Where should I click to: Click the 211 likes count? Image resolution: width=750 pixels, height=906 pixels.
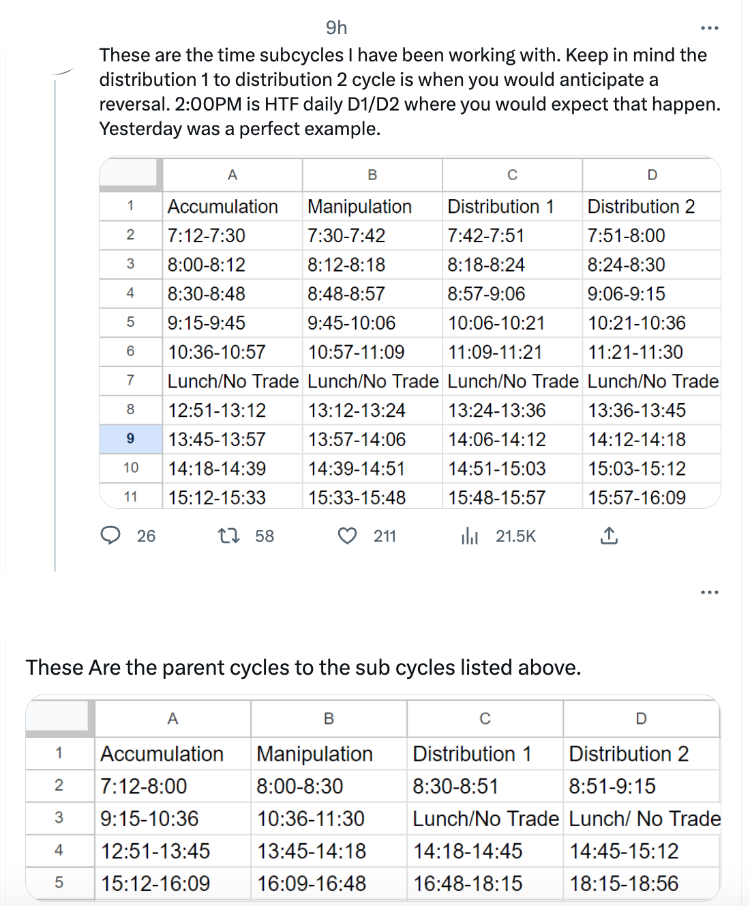385,536
